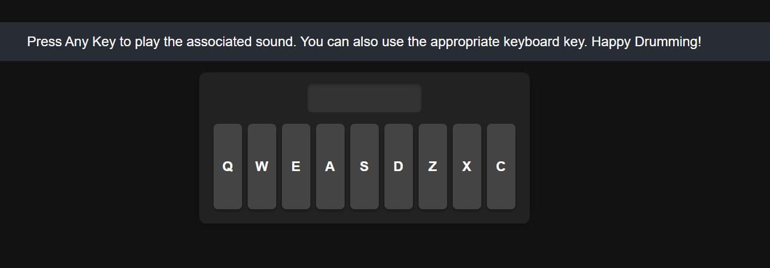The image size is (770, 268).
Task: Play the sound on pad D
Action: coord(399,167)
